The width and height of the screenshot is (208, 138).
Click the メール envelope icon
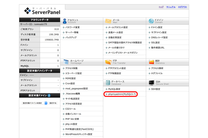click(108, 21)
